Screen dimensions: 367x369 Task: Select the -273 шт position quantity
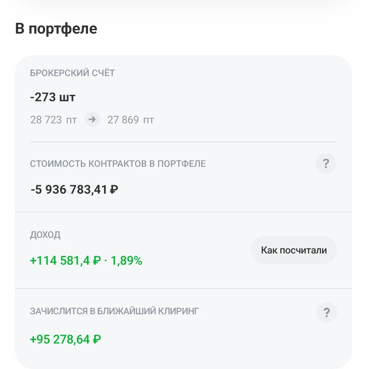pos(53,97)
